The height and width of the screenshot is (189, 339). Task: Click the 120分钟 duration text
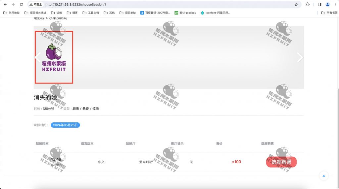pyautogui.click(x=48, y=109)
